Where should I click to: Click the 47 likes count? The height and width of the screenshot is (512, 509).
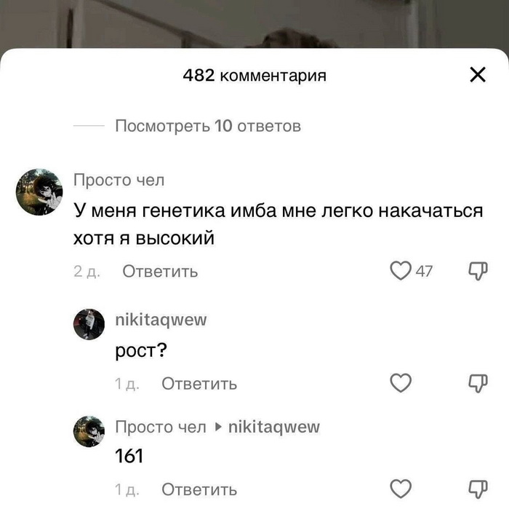[x=424, y=272]
